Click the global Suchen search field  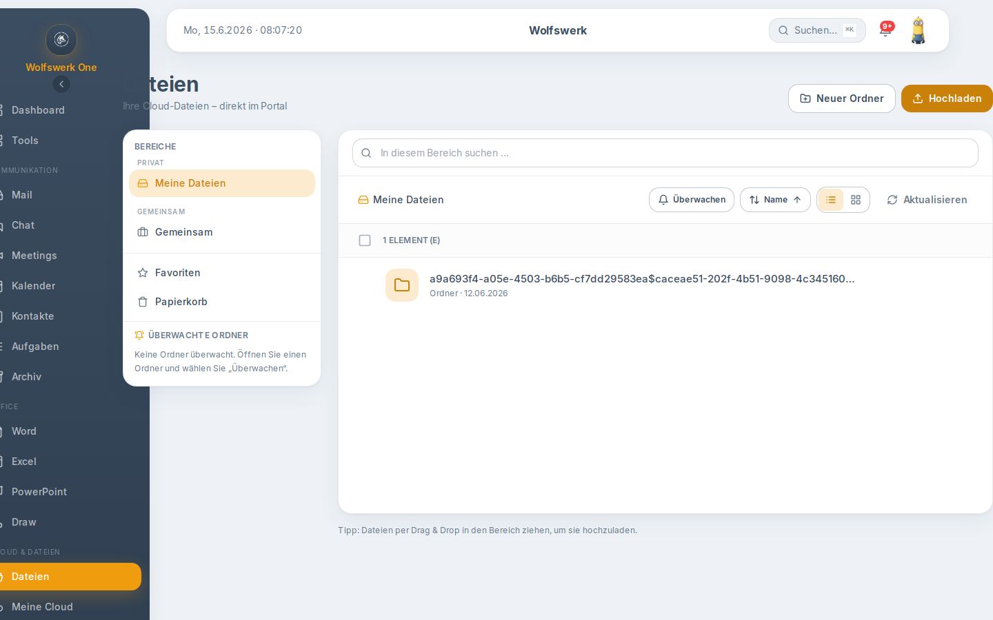point(817,30)
